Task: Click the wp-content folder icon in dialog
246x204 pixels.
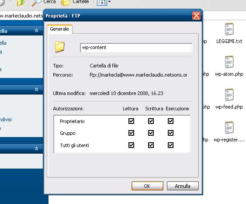Action: [x=59, y=47]
